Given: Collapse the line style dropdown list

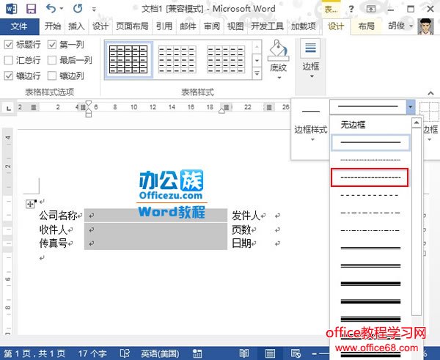Looking at the screenshot, I should (x=410, y=106).
